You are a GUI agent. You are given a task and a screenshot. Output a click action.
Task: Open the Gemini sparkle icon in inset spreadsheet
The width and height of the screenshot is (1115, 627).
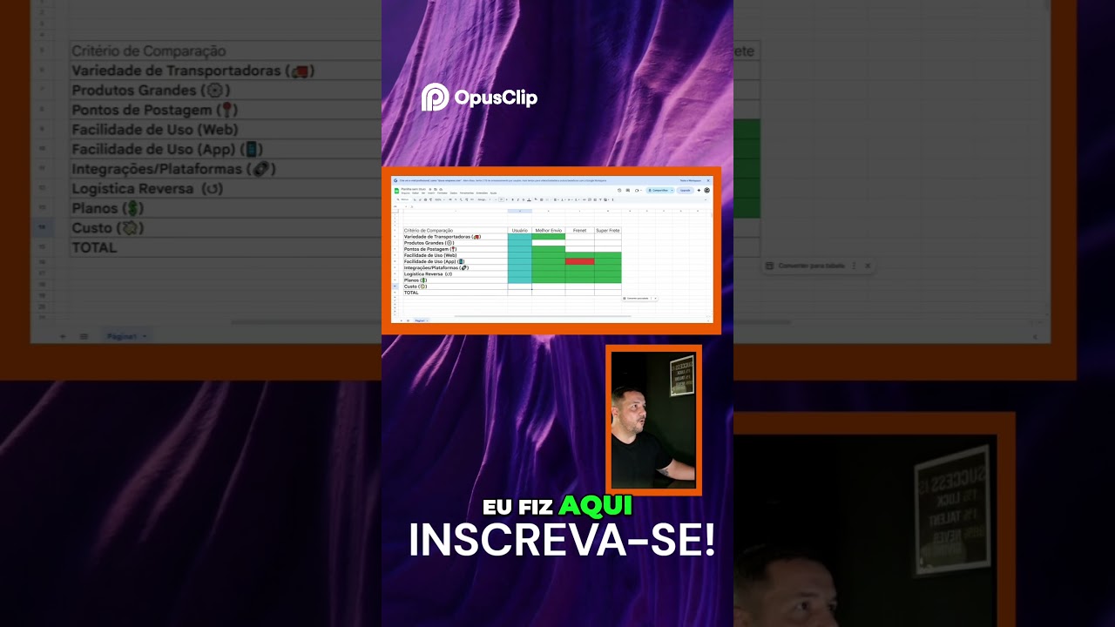click(699, 190)
